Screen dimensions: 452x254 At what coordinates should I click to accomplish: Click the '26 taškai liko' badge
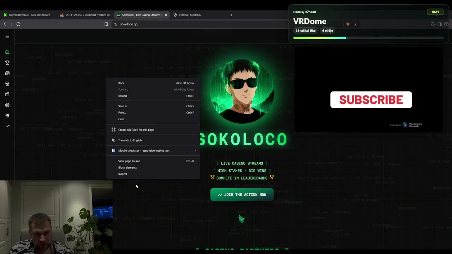pyautogui.click(x=305, y=31)
